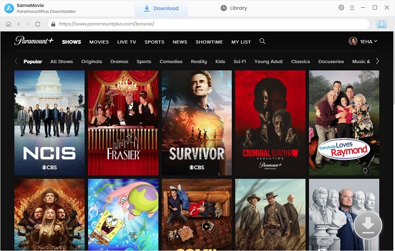
Task: Open the LIVE TV section
Action: [x=126, y=42]
